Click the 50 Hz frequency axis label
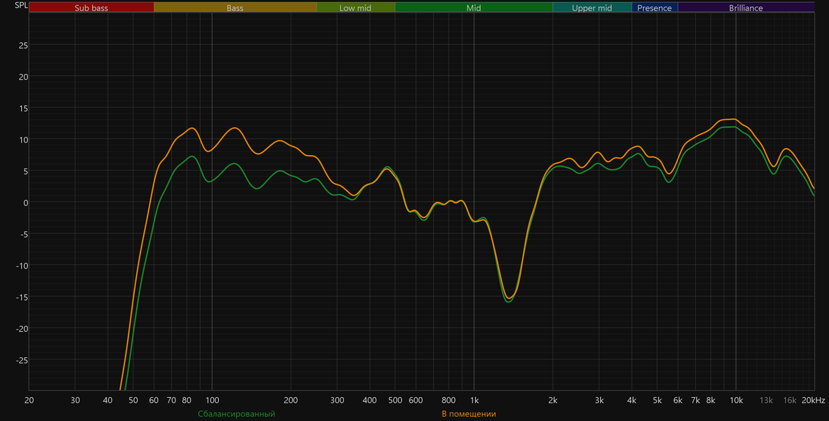The width and height of the screenshot is (829, 421). [x=133, y=401]
